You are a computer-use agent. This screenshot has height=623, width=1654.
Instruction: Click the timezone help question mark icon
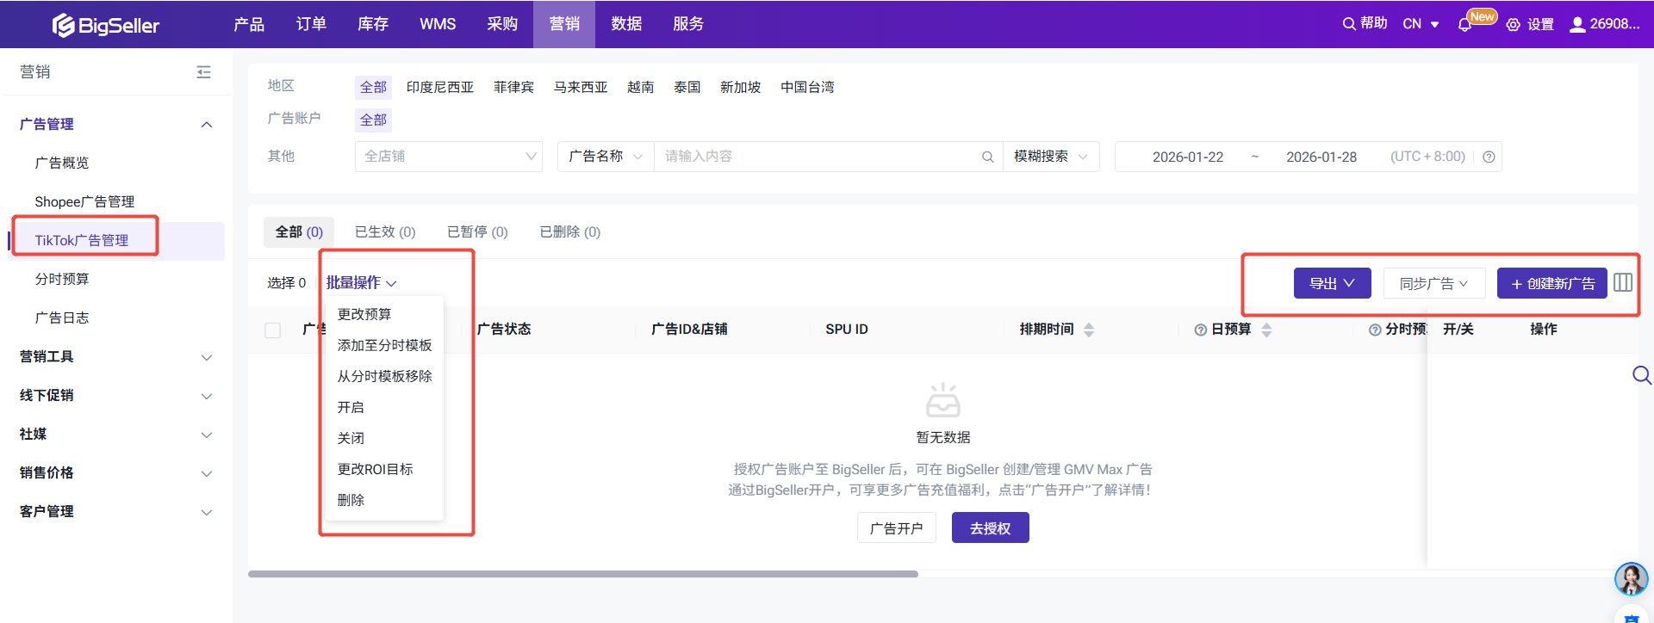[x=1488, y=157]
